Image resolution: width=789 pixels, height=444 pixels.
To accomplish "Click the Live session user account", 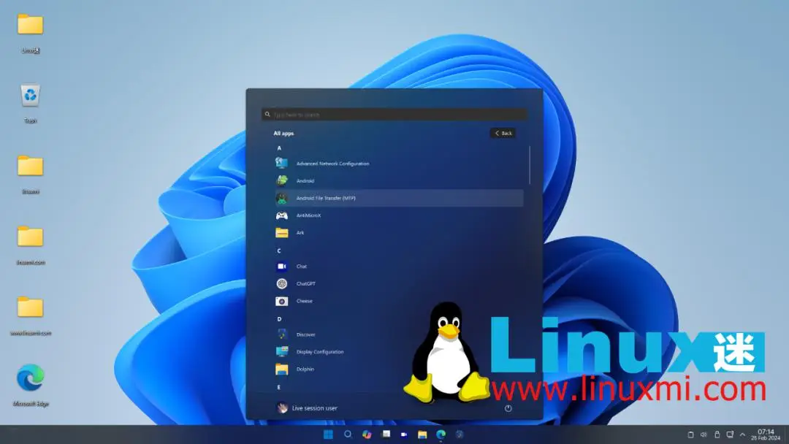I will tap(314, 408).
